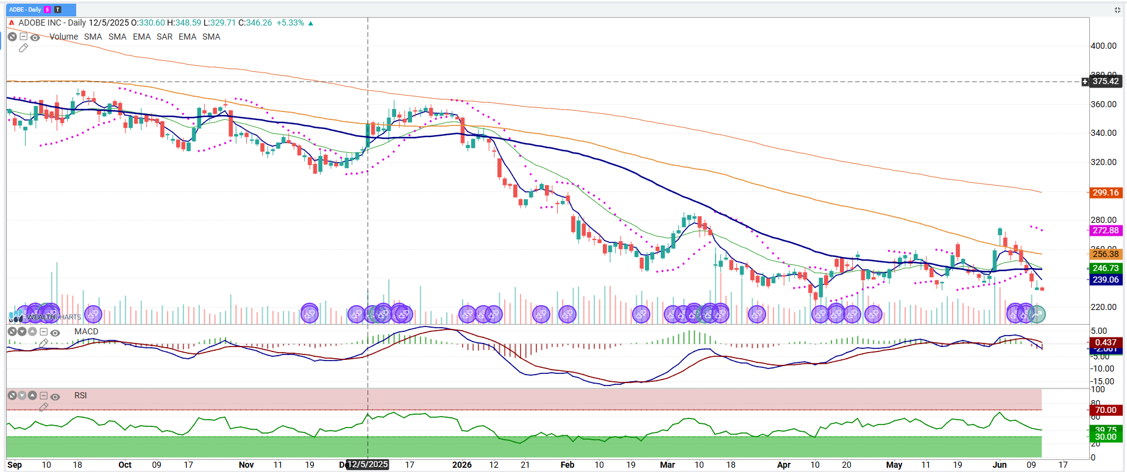1127x472 pixels.
Task: Edit RSI settings with pencil icon
Action: (x=43, y=407)
